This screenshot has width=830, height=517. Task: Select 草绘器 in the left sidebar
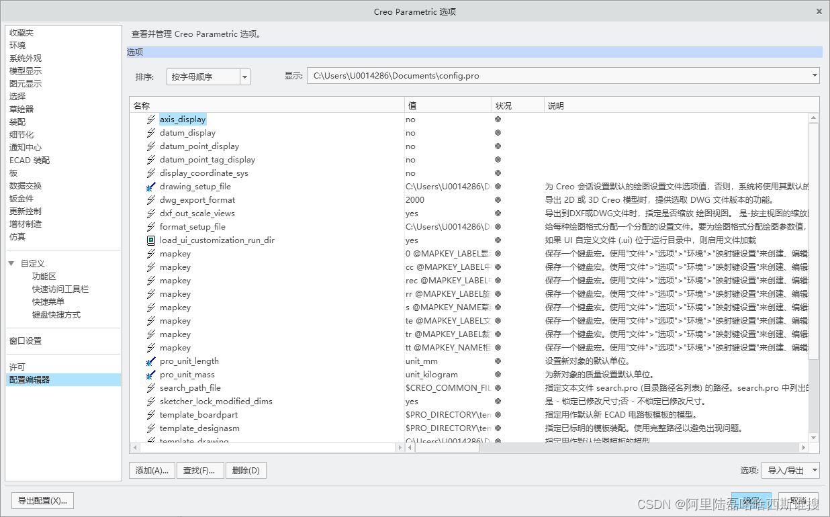tap(21, 109)
